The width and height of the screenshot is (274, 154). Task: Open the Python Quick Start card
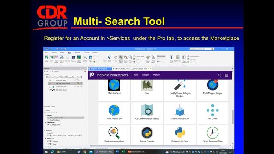180,135
